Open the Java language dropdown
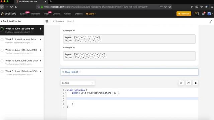Image resolution: width=214 pixels, height=120 pixels. tap(77, 83)
